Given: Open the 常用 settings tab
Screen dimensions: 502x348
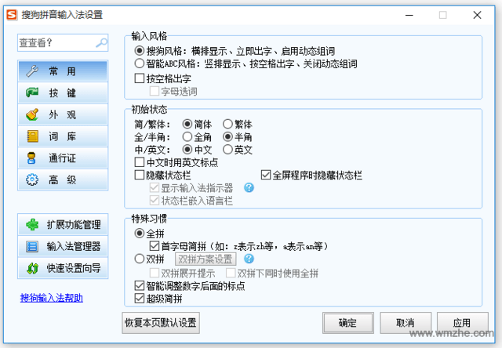Looking at the screenshot, I should point(63,71).
